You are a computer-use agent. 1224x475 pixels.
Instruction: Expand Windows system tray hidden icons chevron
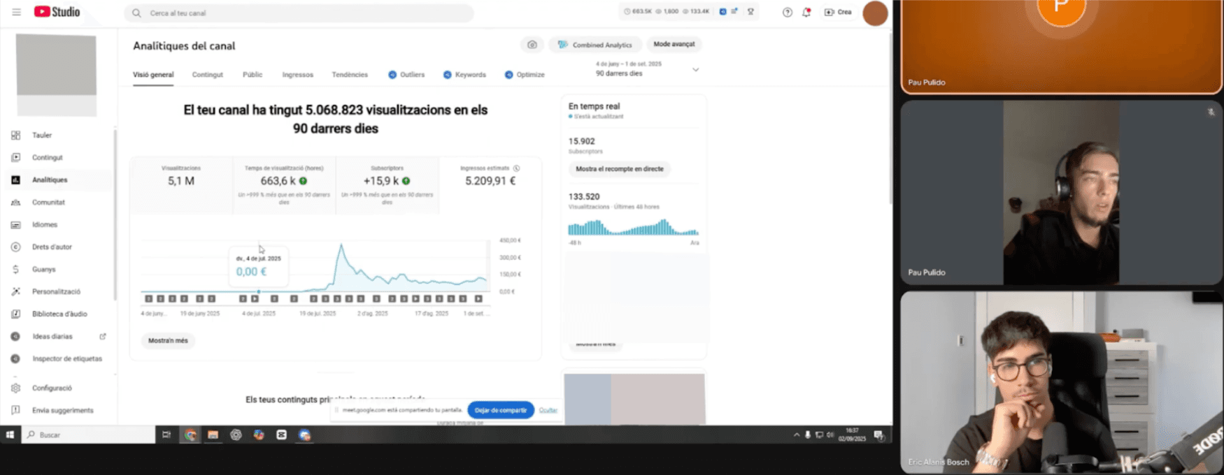[796, 435]
